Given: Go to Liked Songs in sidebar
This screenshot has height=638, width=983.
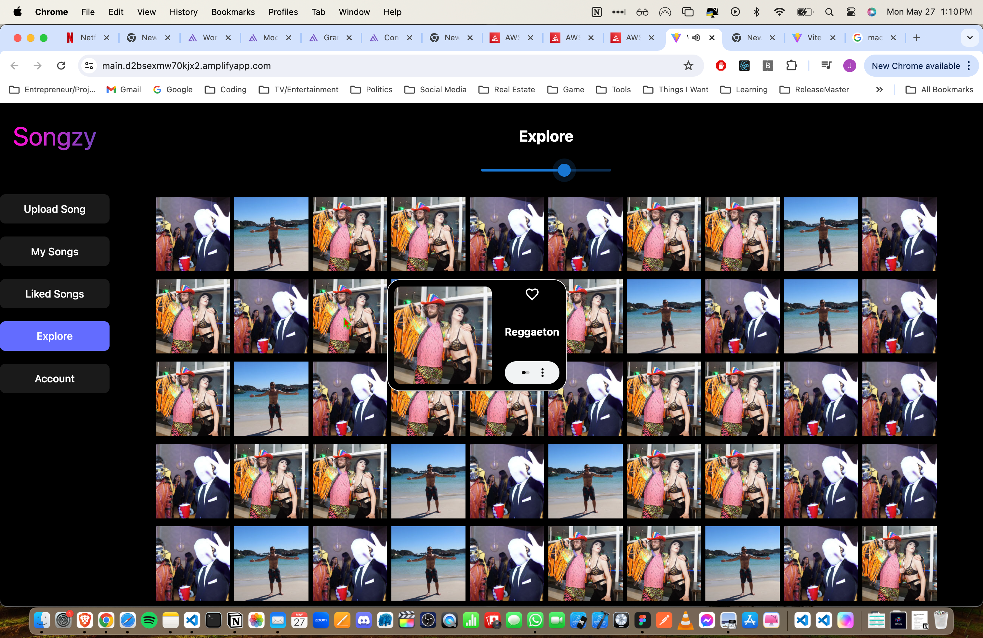Looking at the screenshot, I should 55,294.
